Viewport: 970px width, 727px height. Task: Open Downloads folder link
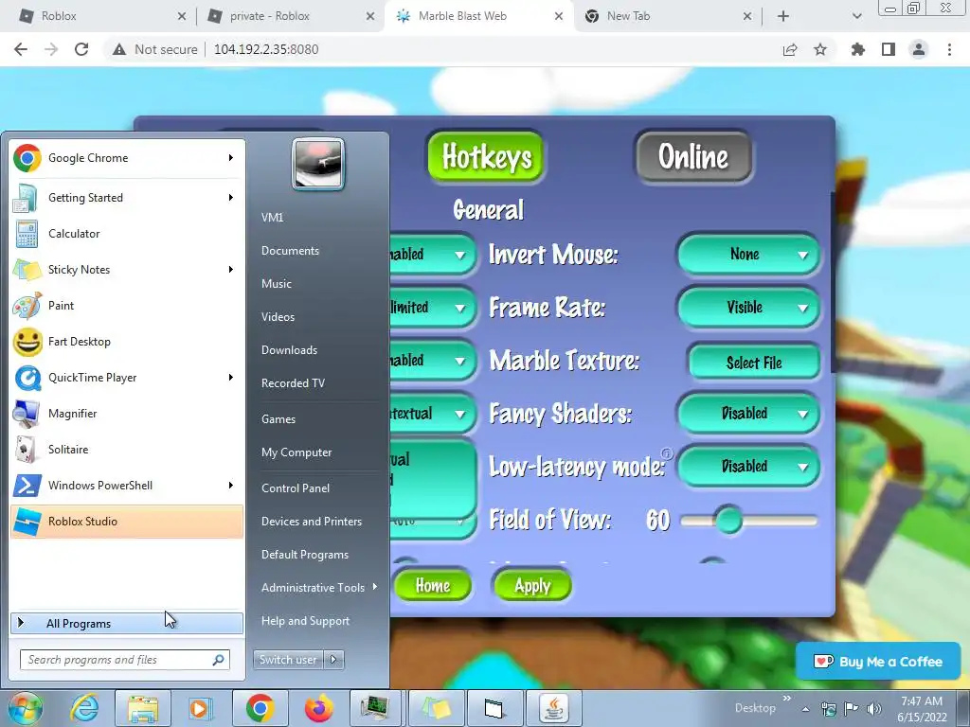[x=289, y=350]
